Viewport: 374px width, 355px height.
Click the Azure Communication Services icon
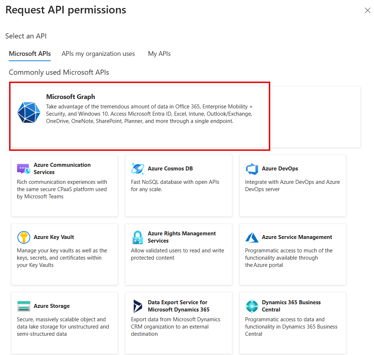(24, 168)
